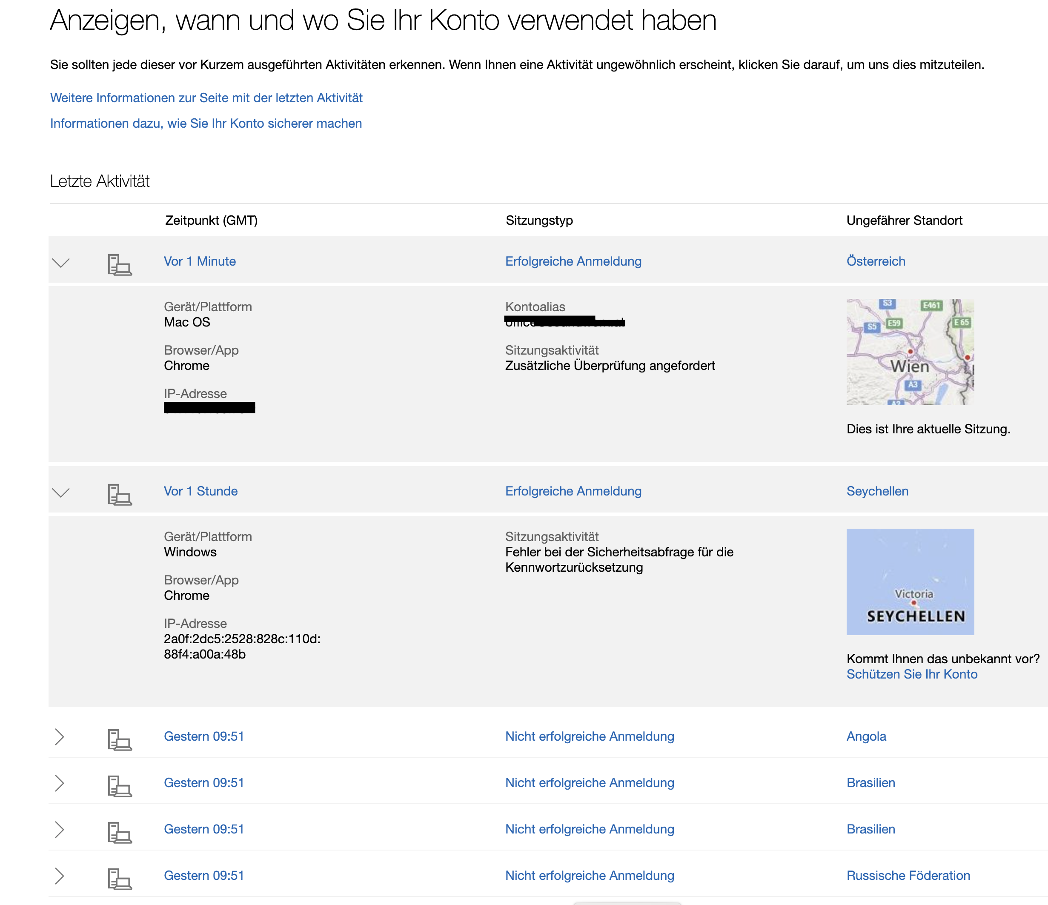Expand the Russische Föderation sign-in entry
Viewport: 1048px width, 905px height.
click(x=60, y=876)
